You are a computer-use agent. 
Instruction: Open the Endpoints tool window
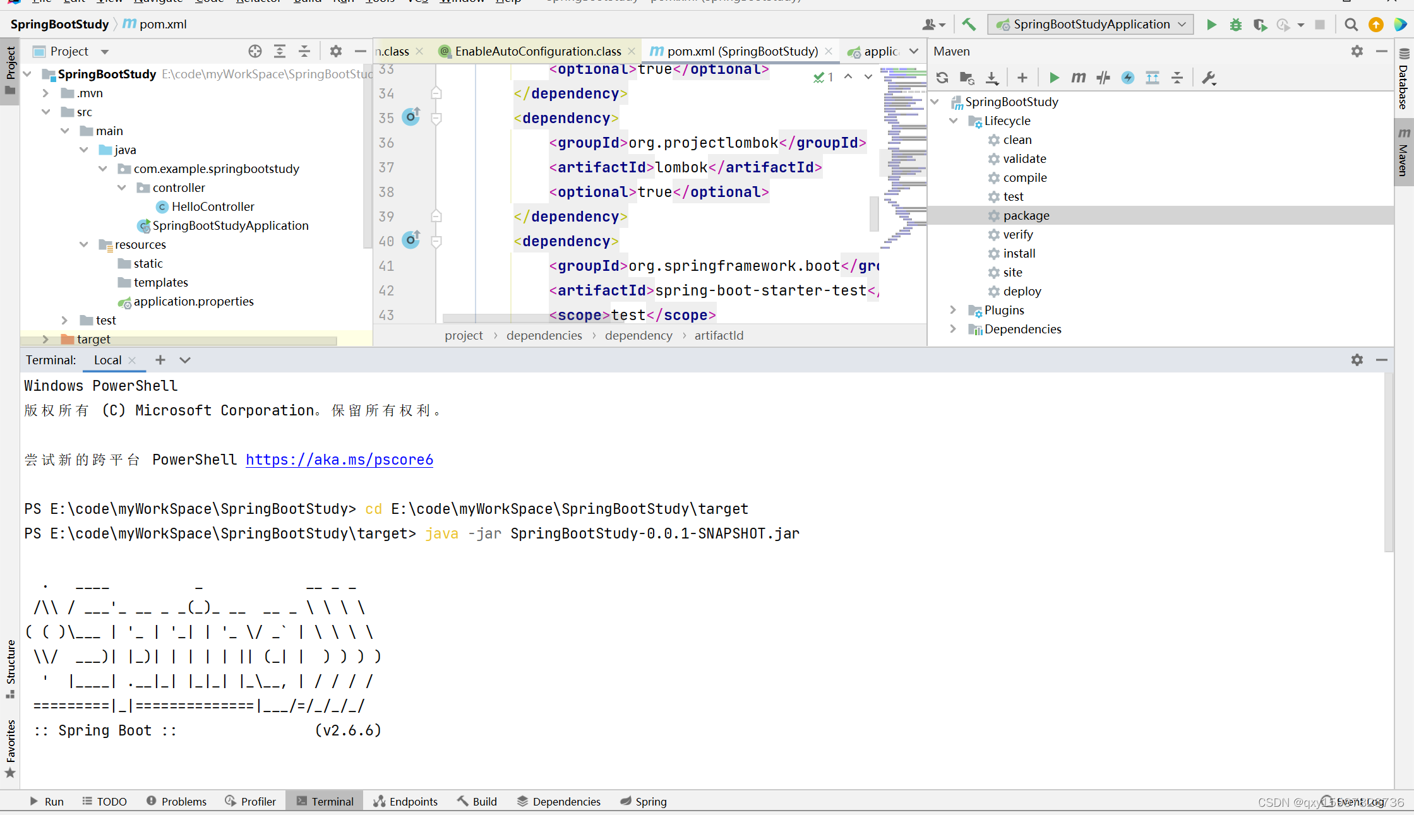pyautogui.click(x=405, y=801)
